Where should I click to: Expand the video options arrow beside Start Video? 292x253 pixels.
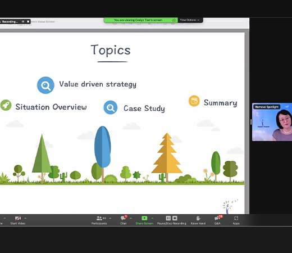[x=25, y=218]
